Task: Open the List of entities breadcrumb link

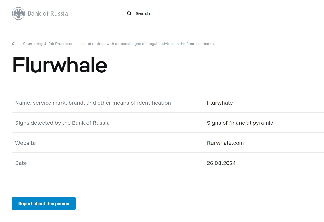Action: [x=147, y=44]
